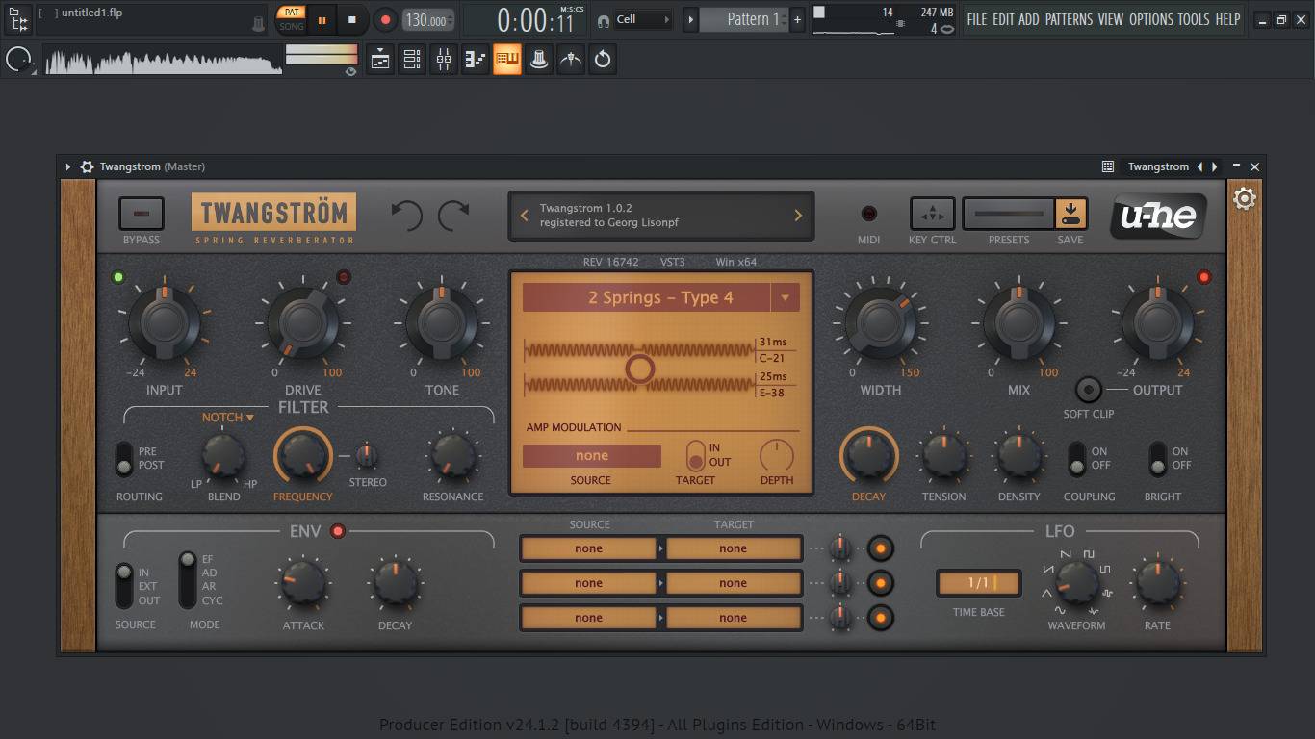Open the ADD menu
This screenshot has width=1315, height=739.
(x=1029, y=19)
